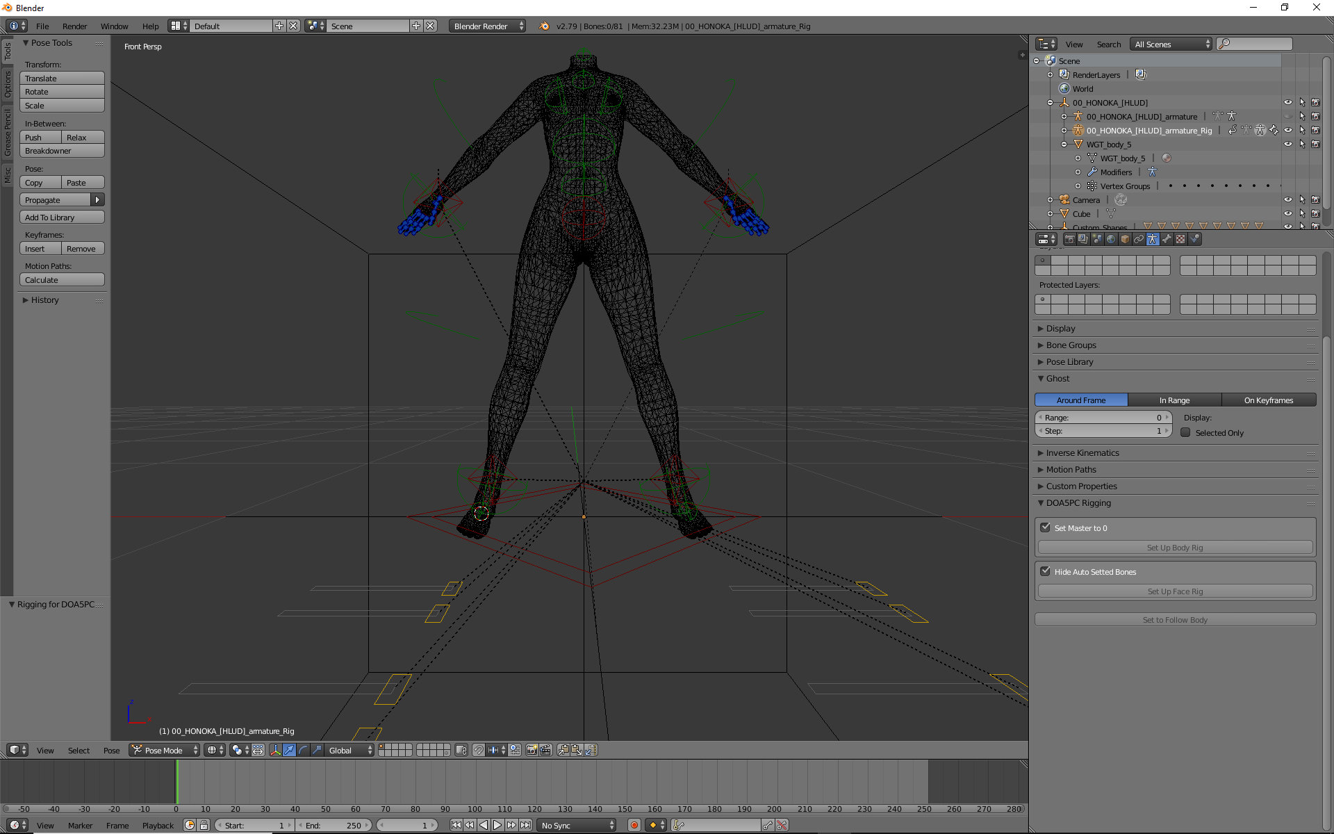This screenshot has width=1334, height=834.
Task: Paste pose from buffer icon in viewport header
Action: (x=577, y=750)
